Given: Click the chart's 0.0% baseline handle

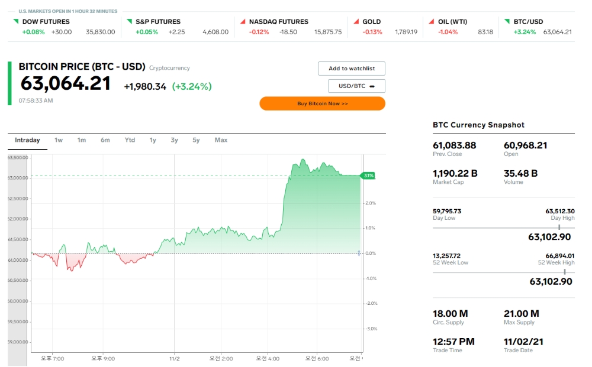Looking at the screenshot, I should [359, 253].
